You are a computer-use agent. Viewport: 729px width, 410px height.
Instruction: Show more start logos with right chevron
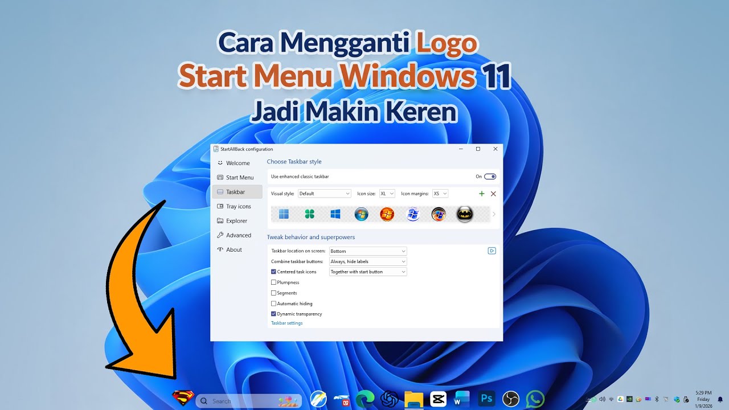494,214
